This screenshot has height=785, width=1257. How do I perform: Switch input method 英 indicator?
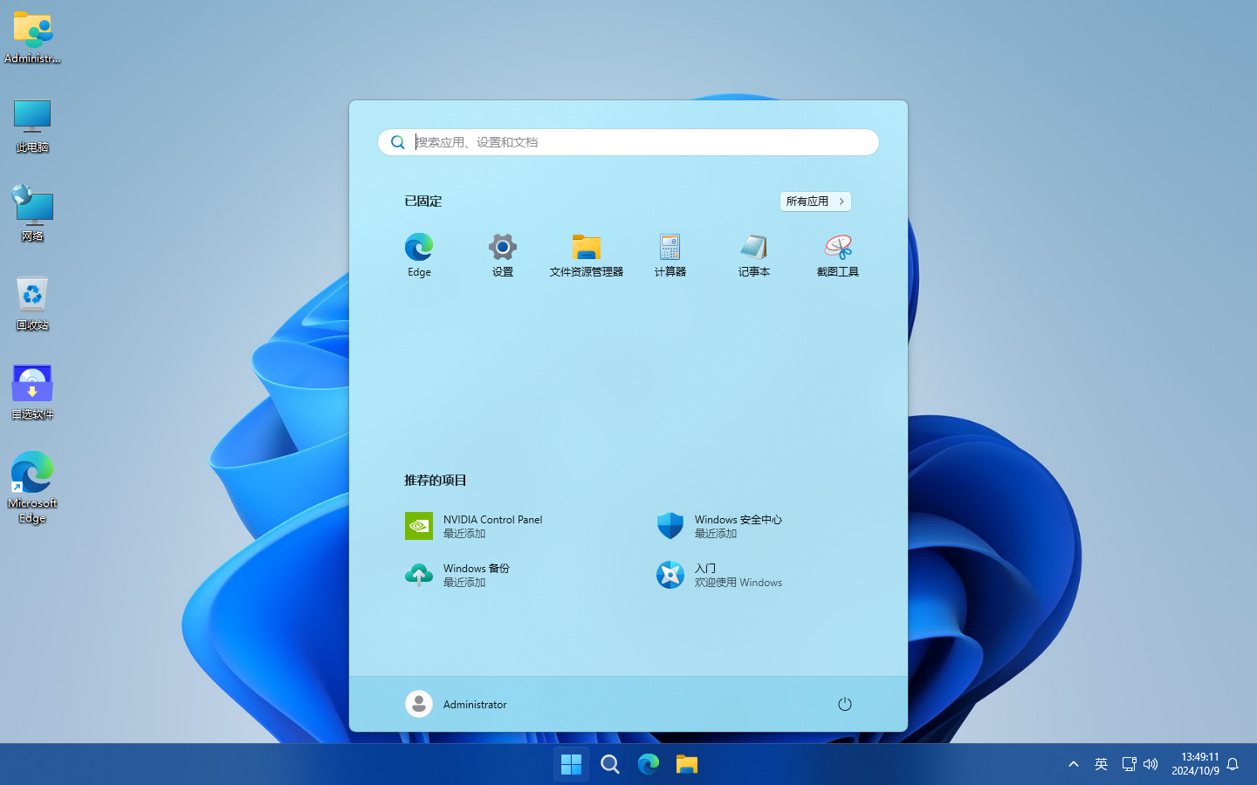tap(1101, 765)
